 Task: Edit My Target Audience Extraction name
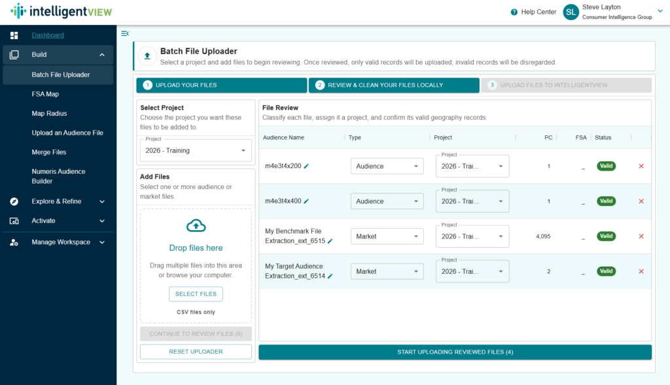330,276
